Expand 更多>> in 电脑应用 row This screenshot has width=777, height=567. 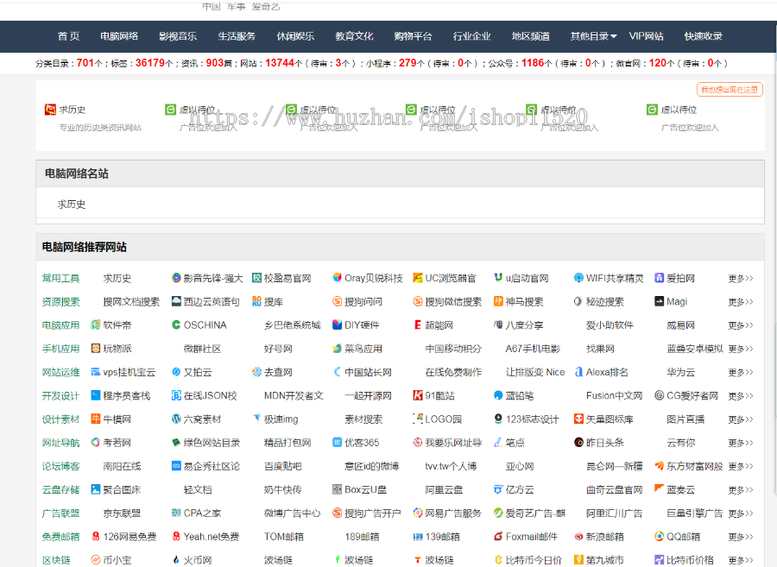pyautogui.click(x=741, y=325)
